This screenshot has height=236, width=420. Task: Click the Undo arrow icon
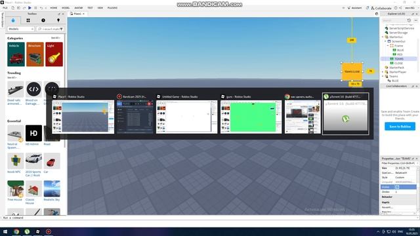click(41, 8)
